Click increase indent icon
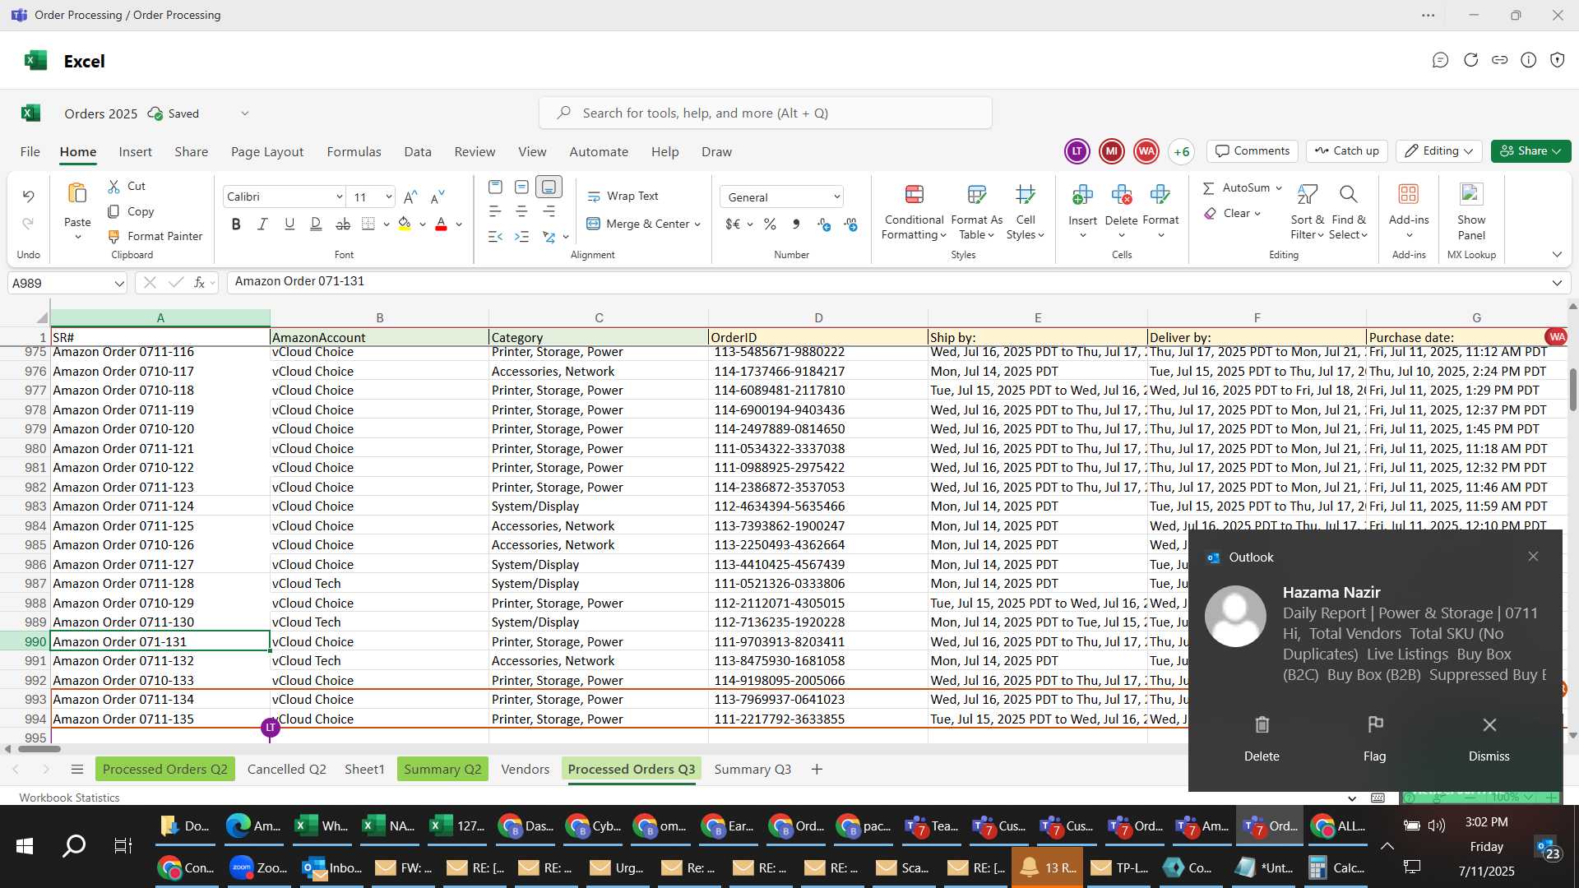This screenshot has height=888, width=1579. click(521, 237)
